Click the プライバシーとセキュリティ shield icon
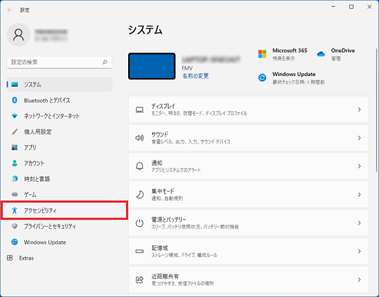The image size is (379, 297). click(x=14, y=226)
